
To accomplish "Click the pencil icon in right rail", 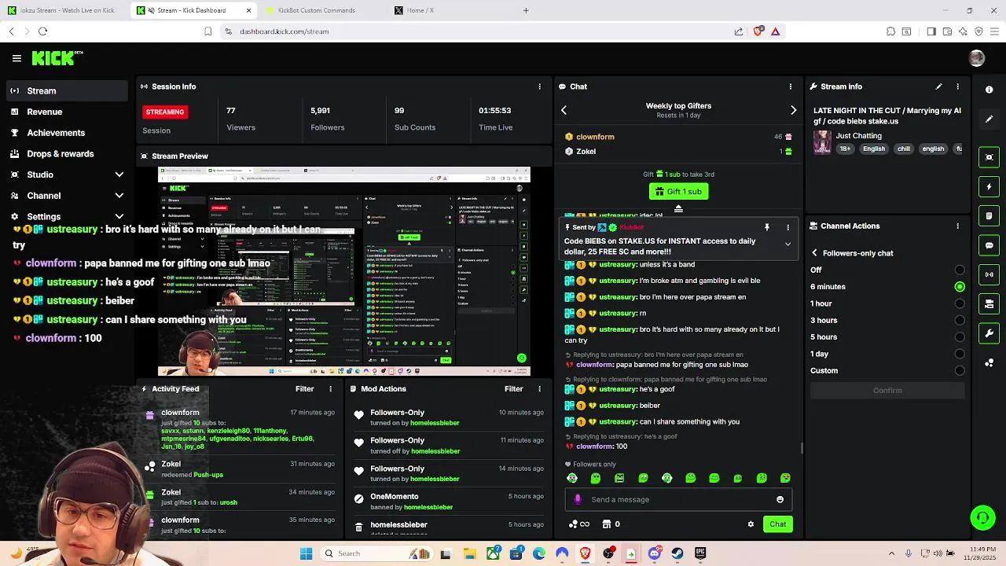I will pyautogui.click(x=989, y=119).
